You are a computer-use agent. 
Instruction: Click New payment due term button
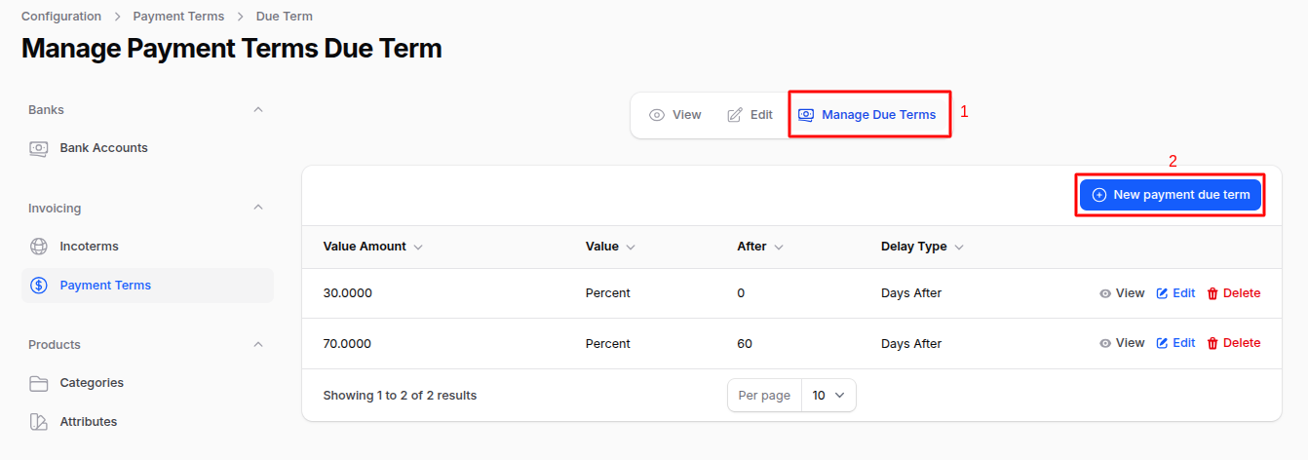(x=1171, y=195)
